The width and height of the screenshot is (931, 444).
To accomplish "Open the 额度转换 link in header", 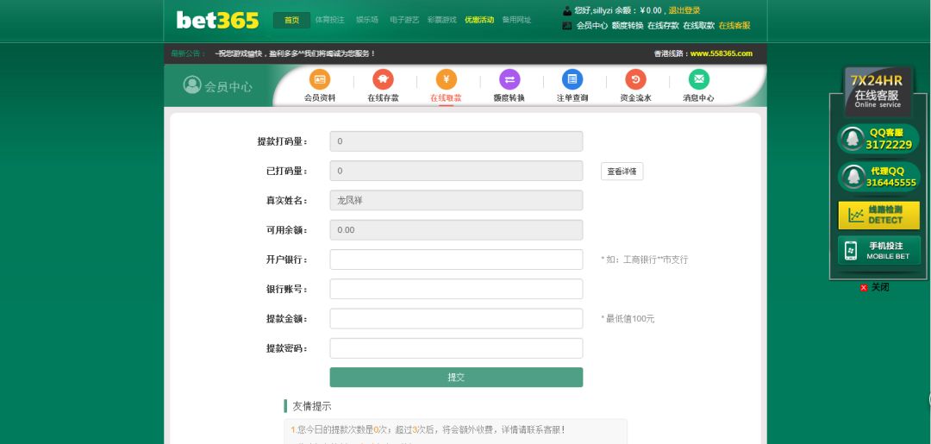I will pyautogui.click(x=628, y=26).
